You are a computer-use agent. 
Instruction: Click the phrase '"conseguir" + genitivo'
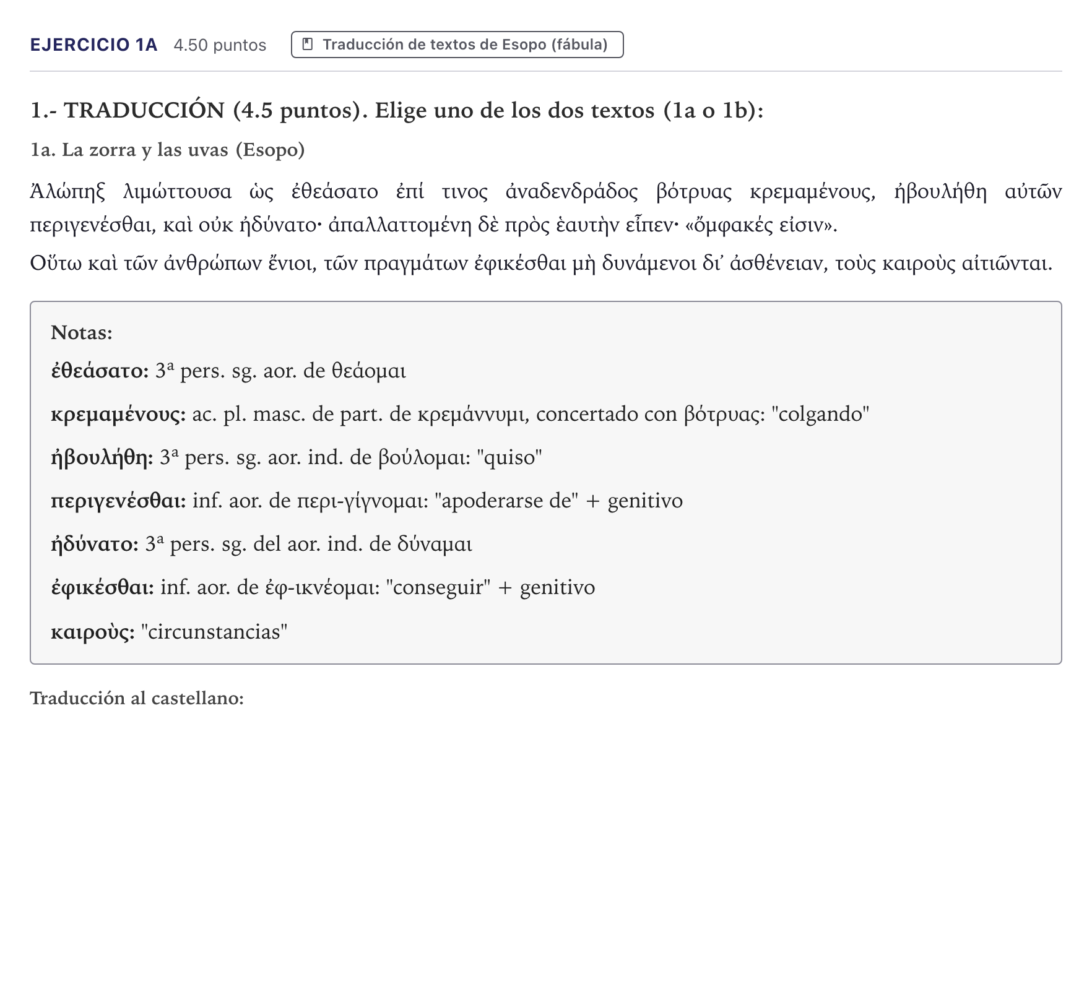[490, 587]
